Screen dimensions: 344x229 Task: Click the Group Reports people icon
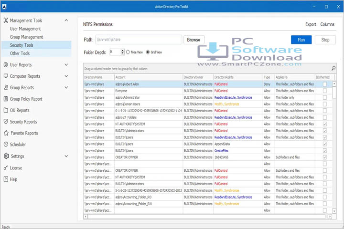[6, 87]
